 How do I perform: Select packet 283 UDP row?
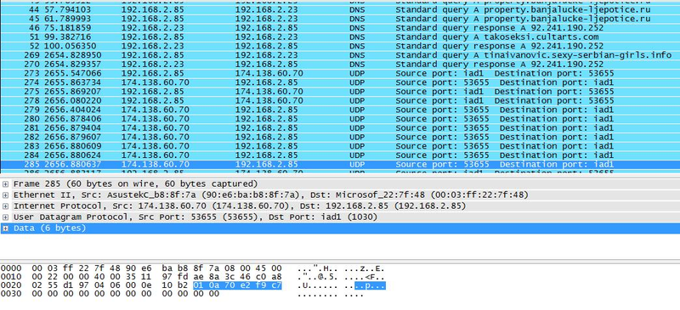click(340, 146)
